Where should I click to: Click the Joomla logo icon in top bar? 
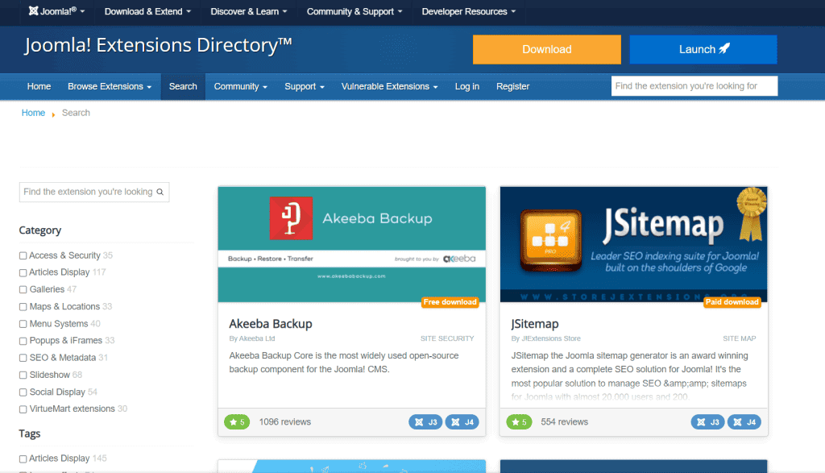33,11
